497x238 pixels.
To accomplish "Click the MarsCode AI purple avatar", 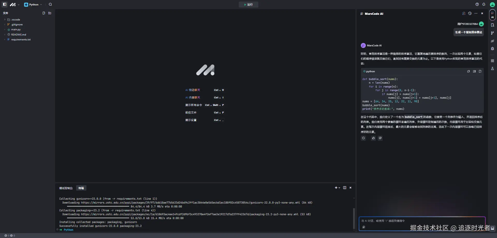I will [363, 46].
